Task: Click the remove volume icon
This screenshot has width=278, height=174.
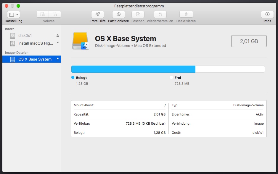Action: pyautogui.click(x=55, y=14)
